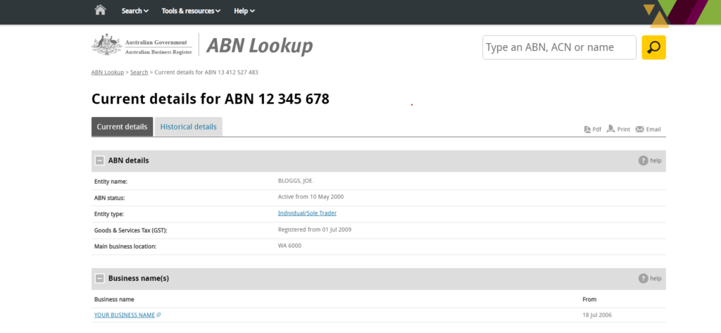The image size is (721, 333).
Task: Focus the ABN, ACN or name search field
Action: tap(559, 47)
